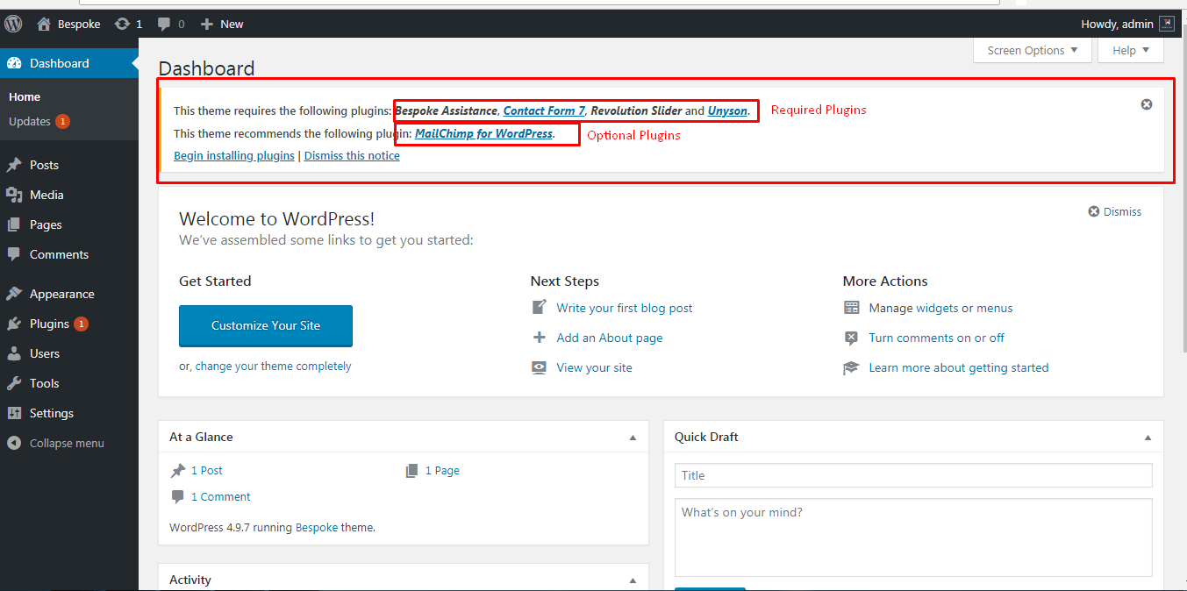The width and height of the screenshot is (1187, 591).
Task: Click the Bespoke site name in admin bar
Action: (x=79, y=24)
